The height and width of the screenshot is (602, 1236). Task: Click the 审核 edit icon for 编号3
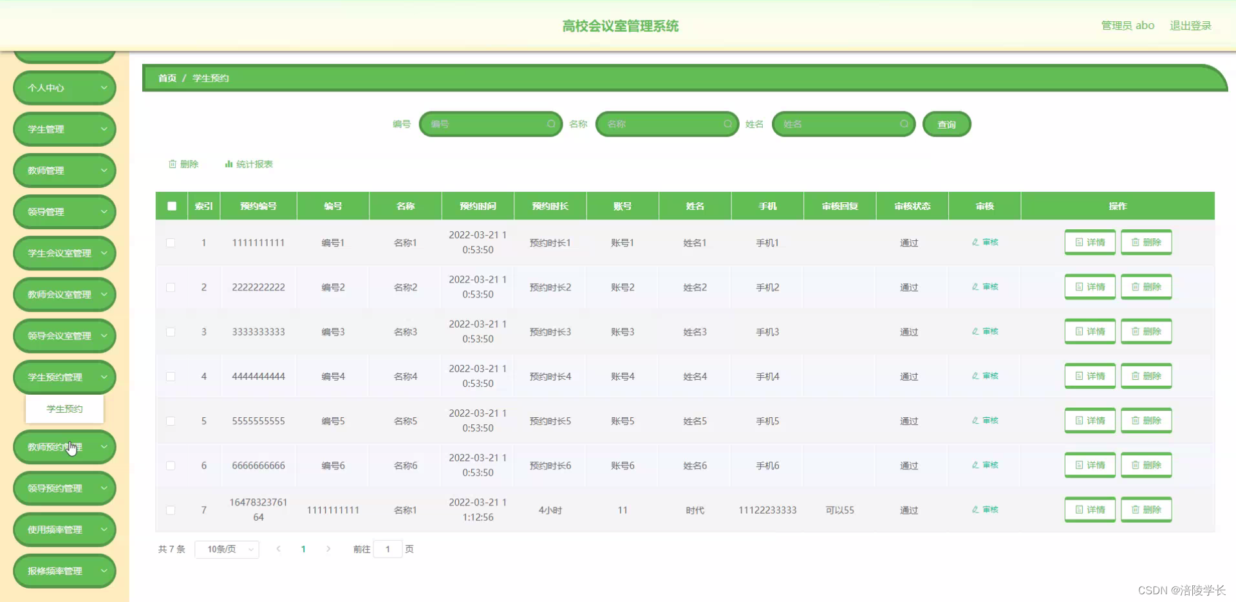[x=984, y=332]
